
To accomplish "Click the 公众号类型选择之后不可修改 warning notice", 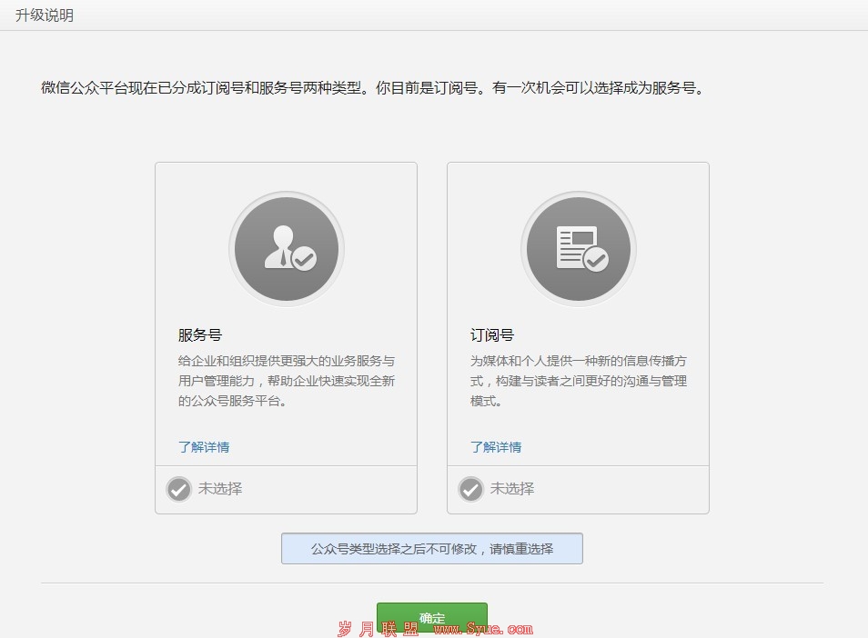I will tap(432, 548).
